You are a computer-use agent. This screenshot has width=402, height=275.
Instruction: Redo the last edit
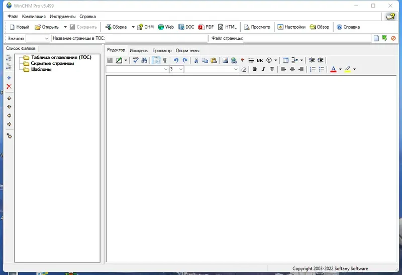185,60
